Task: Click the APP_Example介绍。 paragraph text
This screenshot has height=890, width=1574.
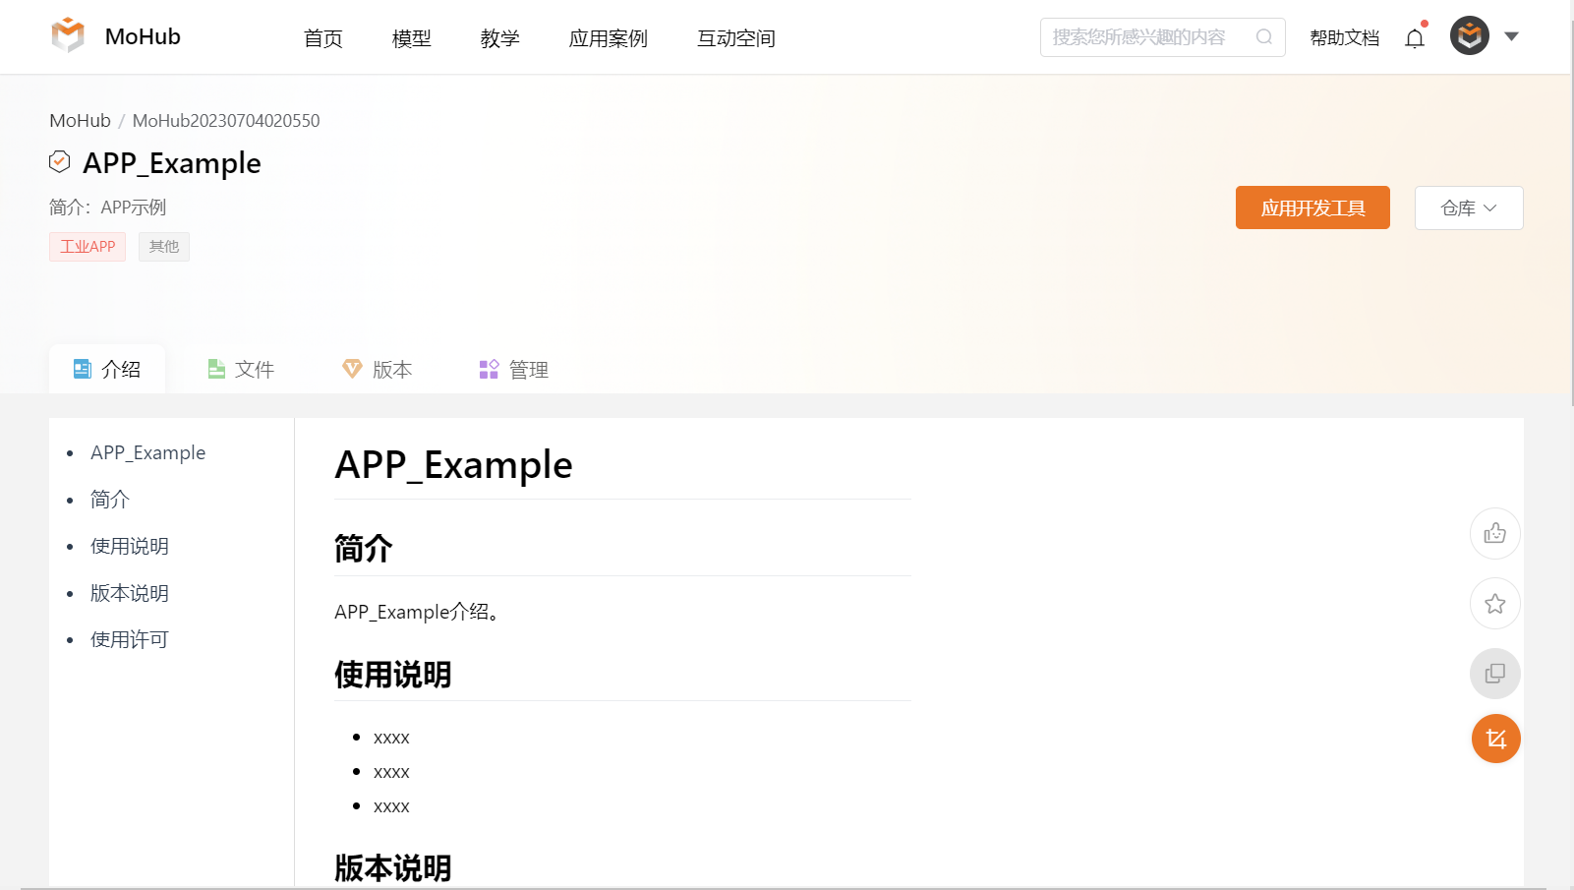Action: tap(419, 612)
